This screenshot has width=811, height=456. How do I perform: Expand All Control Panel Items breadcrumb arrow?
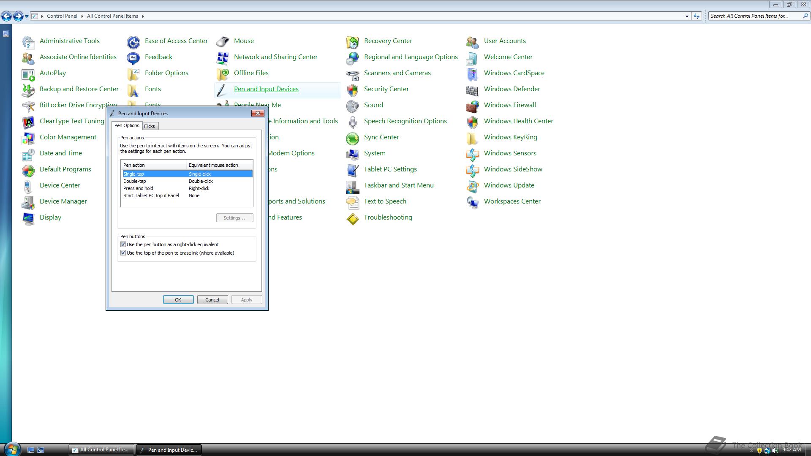click(x=143, y=16)
